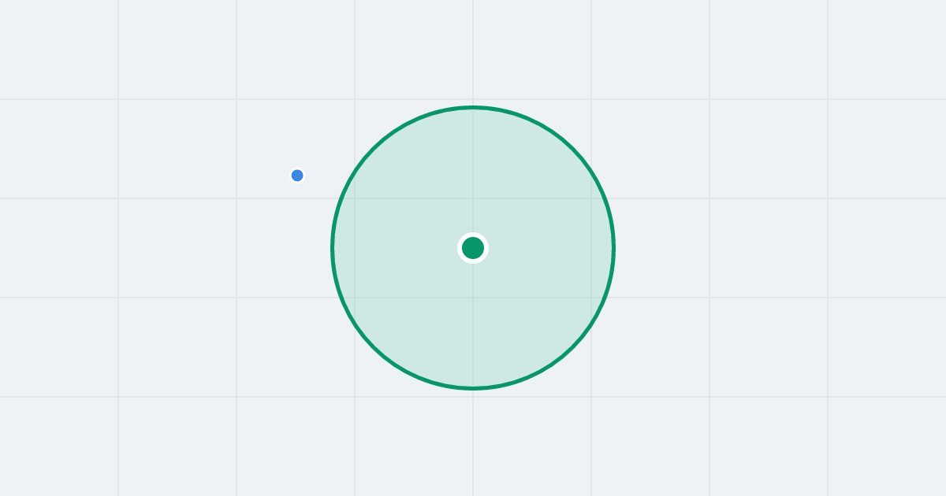Click the bottommost point of the green circle outline

point(473,388)
